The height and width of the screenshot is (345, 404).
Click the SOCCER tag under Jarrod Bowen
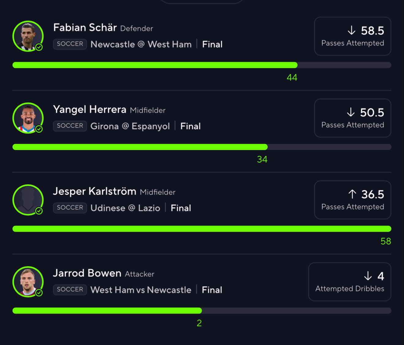click(70, 289)
